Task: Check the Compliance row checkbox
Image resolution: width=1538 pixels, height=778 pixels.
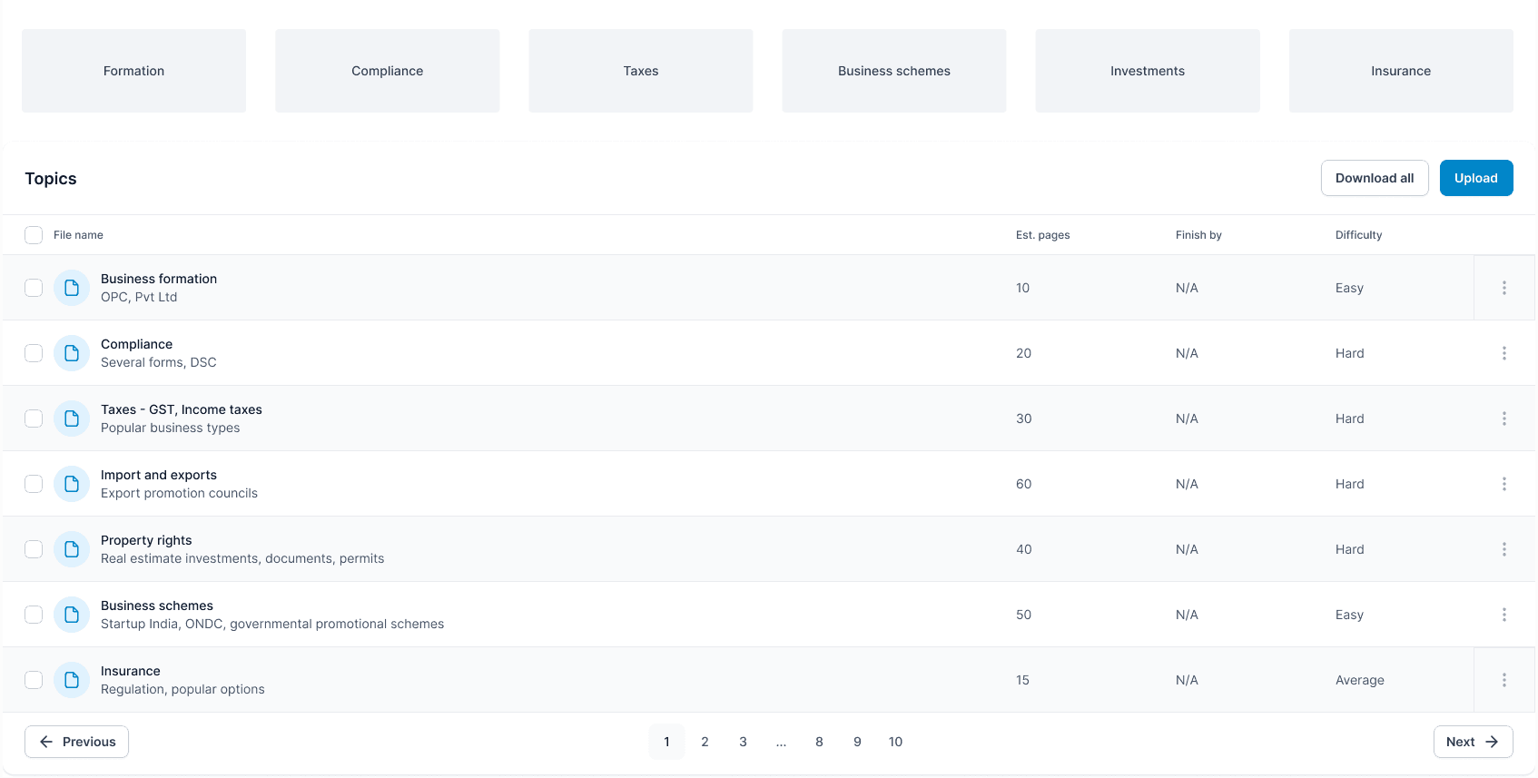Action: (x=34, y=353)
